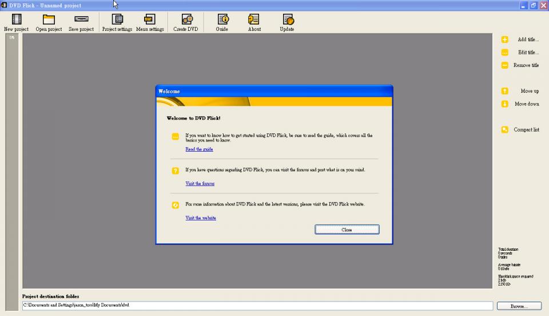The image size is (549, 316).
Task: Click the Move down arrow icon
Action: [x=504, y=104]
